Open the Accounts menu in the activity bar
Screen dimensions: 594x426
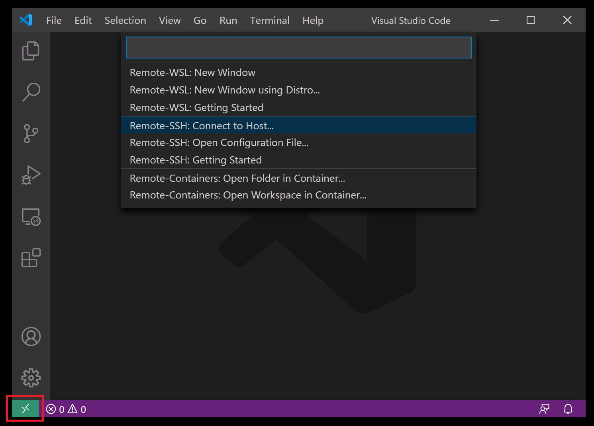click(x=31, y=337)
